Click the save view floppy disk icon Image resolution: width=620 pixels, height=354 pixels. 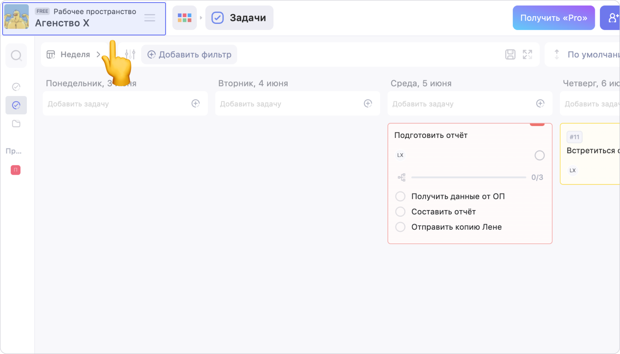(510, 54)
